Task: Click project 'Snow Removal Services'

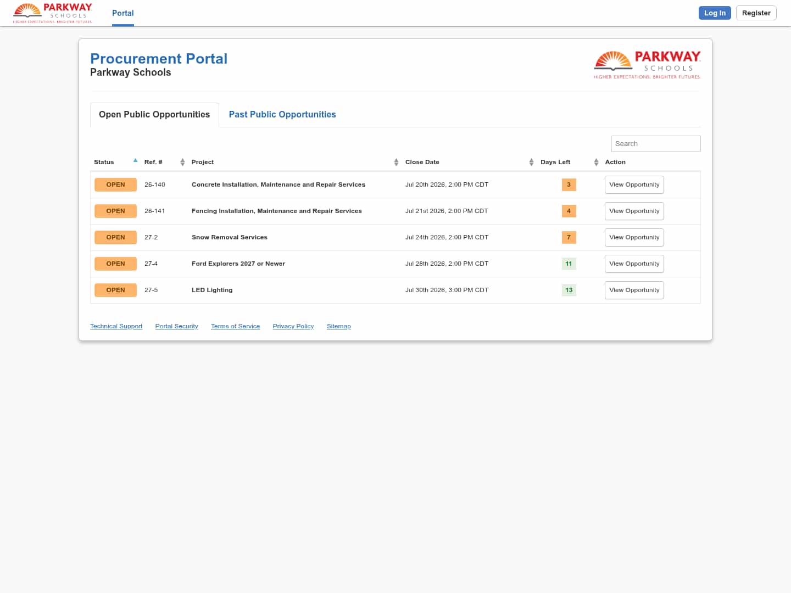Action: pos(230,237)
